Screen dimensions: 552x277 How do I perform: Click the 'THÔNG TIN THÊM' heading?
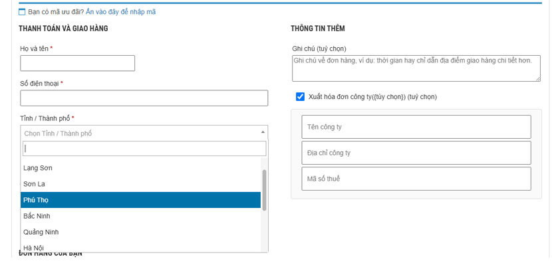318,29
